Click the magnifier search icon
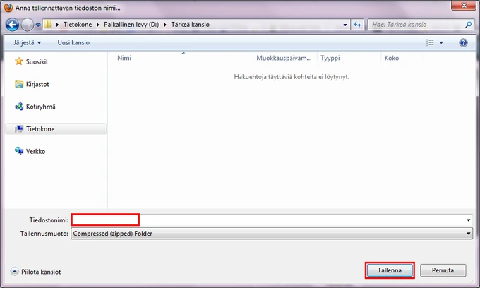This screenshot has height=288, width=480. (468, 25)
